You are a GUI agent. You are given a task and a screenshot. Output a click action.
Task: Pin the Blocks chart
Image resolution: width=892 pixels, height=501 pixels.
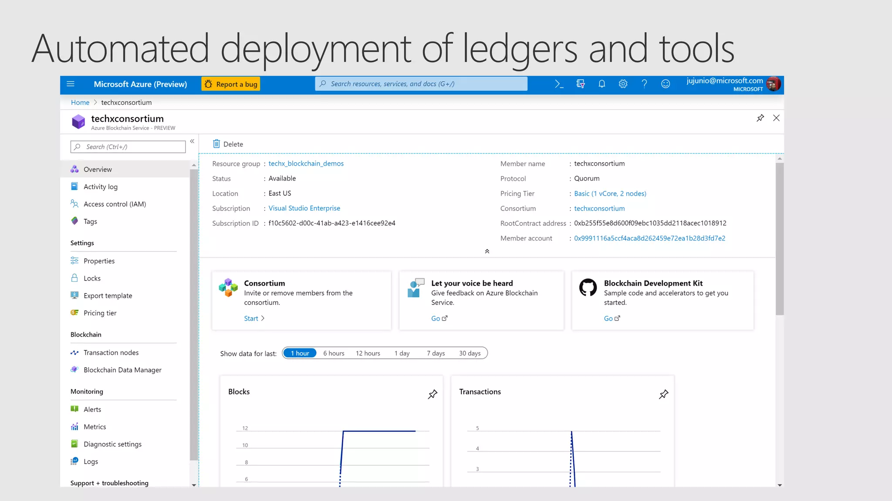[x=432, y=394]
